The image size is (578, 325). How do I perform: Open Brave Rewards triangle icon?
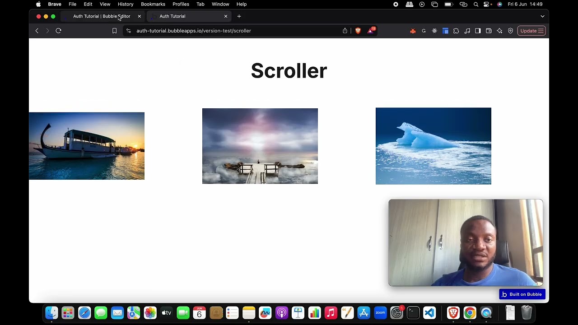[x=371, y=31]
